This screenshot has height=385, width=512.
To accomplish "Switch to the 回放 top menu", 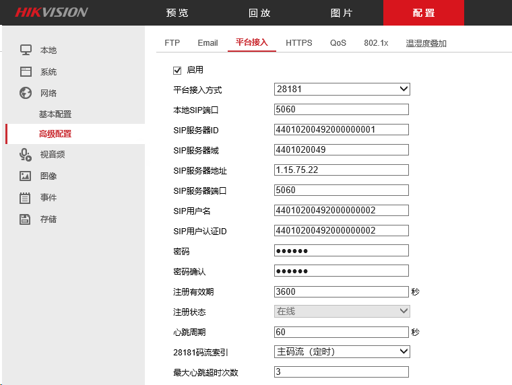I will click(259, 13).
